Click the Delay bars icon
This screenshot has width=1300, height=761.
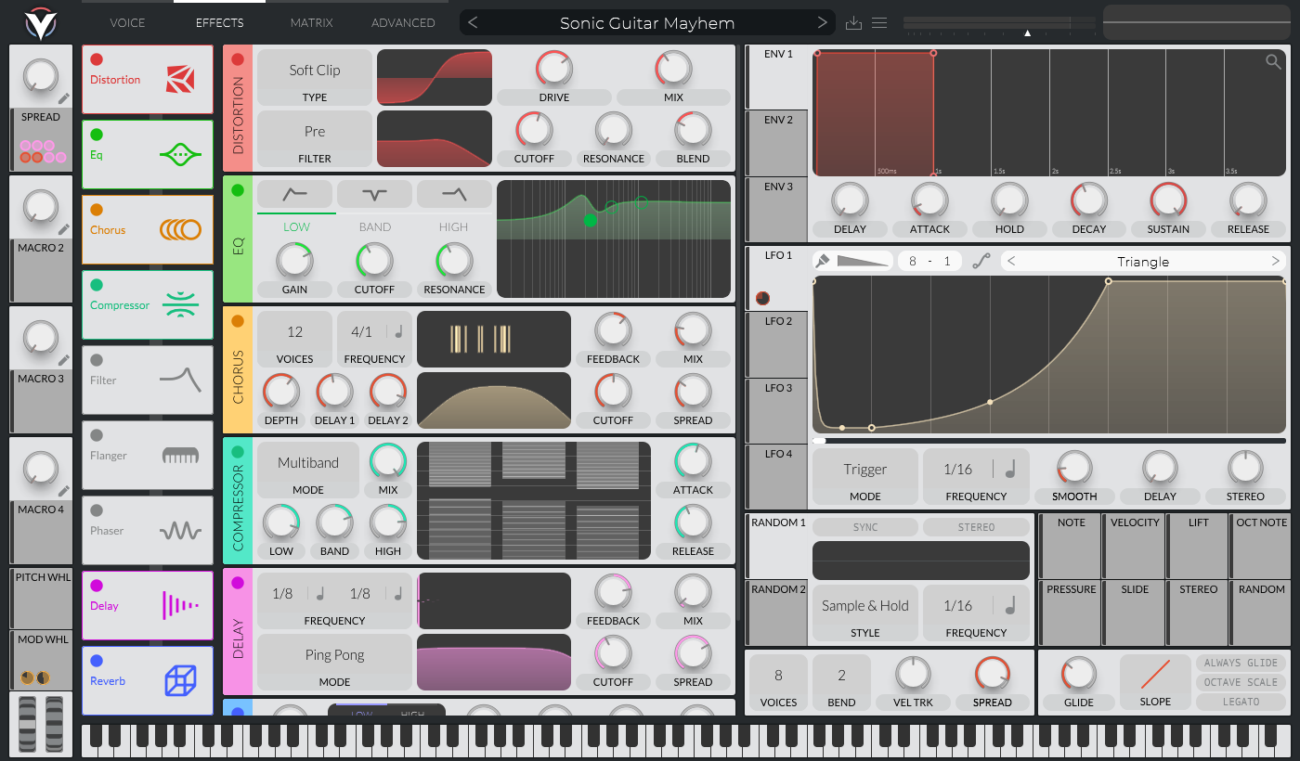click(180, 606)
